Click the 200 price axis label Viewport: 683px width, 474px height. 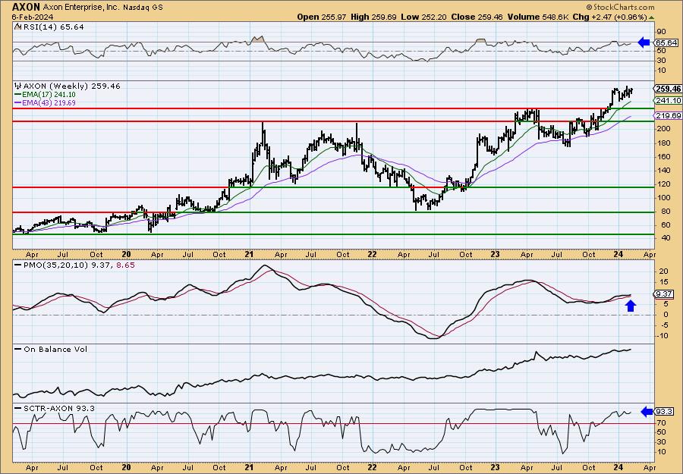point(664,129)
